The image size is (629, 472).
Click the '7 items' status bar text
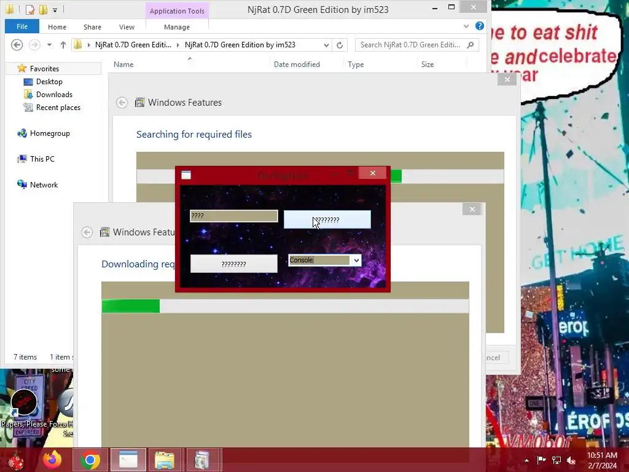pos(25,357)
